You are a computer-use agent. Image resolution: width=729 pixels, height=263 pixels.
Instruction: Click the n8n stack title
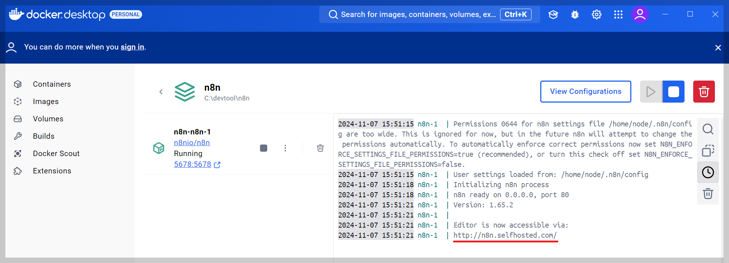(x=212, y=87)
